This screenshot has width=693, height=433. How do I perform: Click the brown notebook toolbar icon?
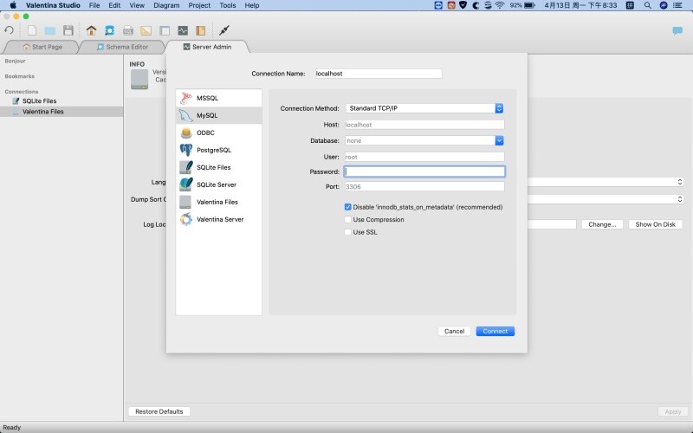click(201, 30)
